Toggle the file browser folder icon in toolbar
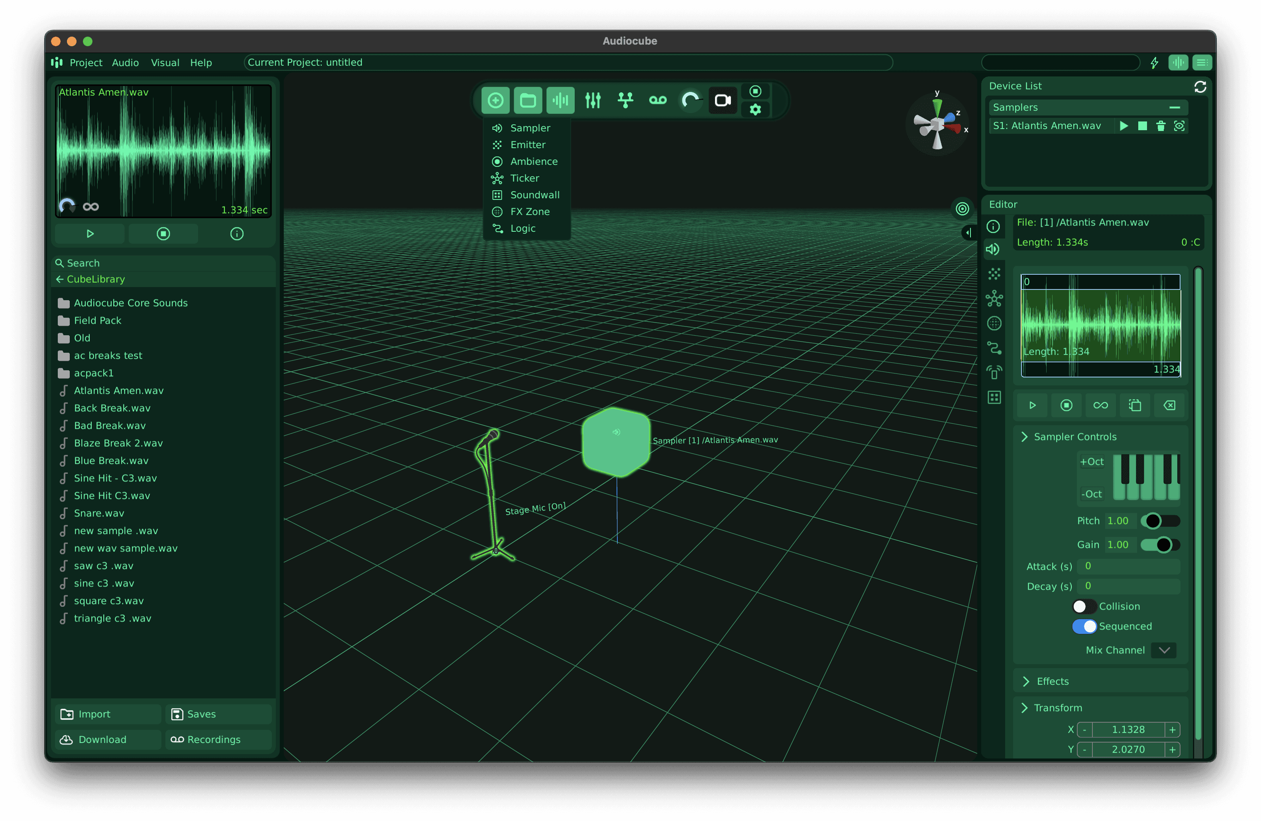This screenshot has width=1261, height=821. coord(528,100)
